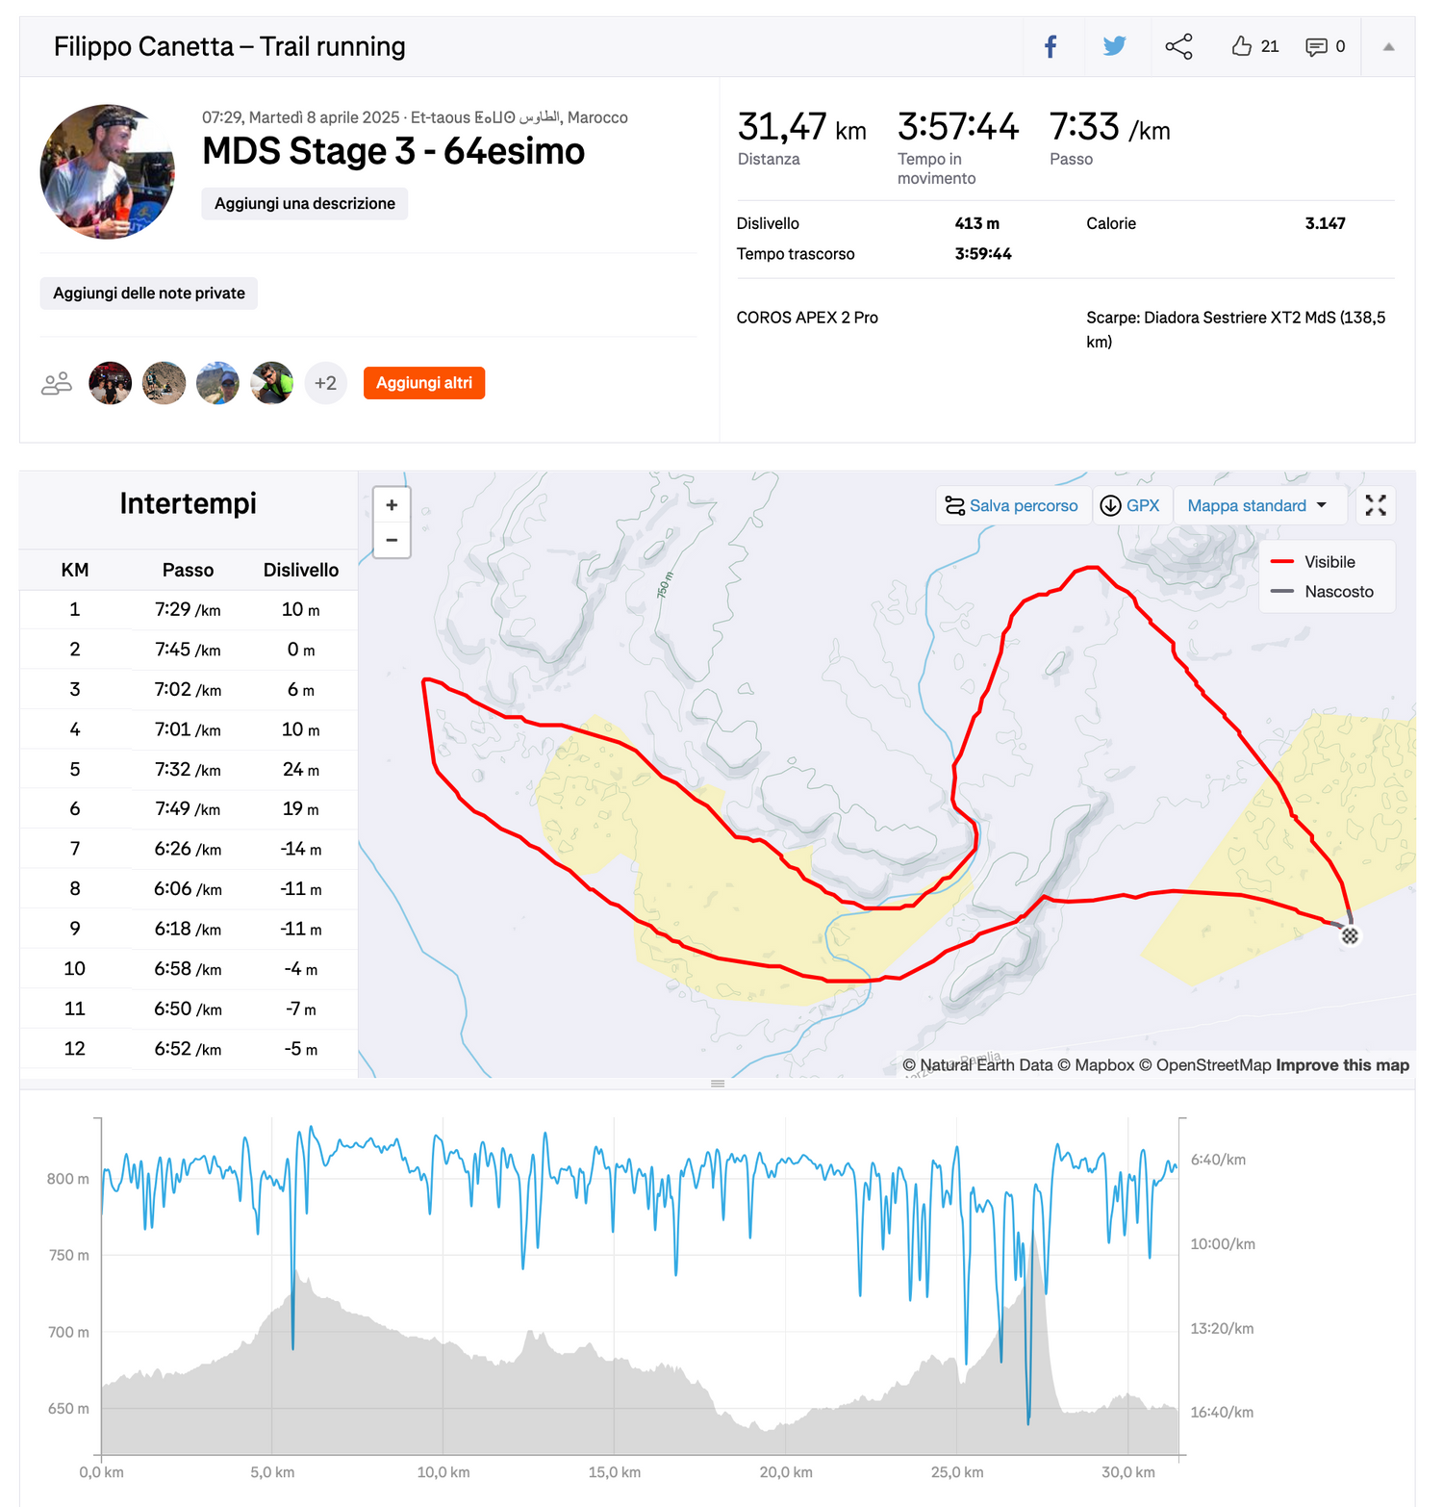Screen dimensions: 1443x1507
Task: Select the kilometer 12 split row
Action: [189, 1048]
